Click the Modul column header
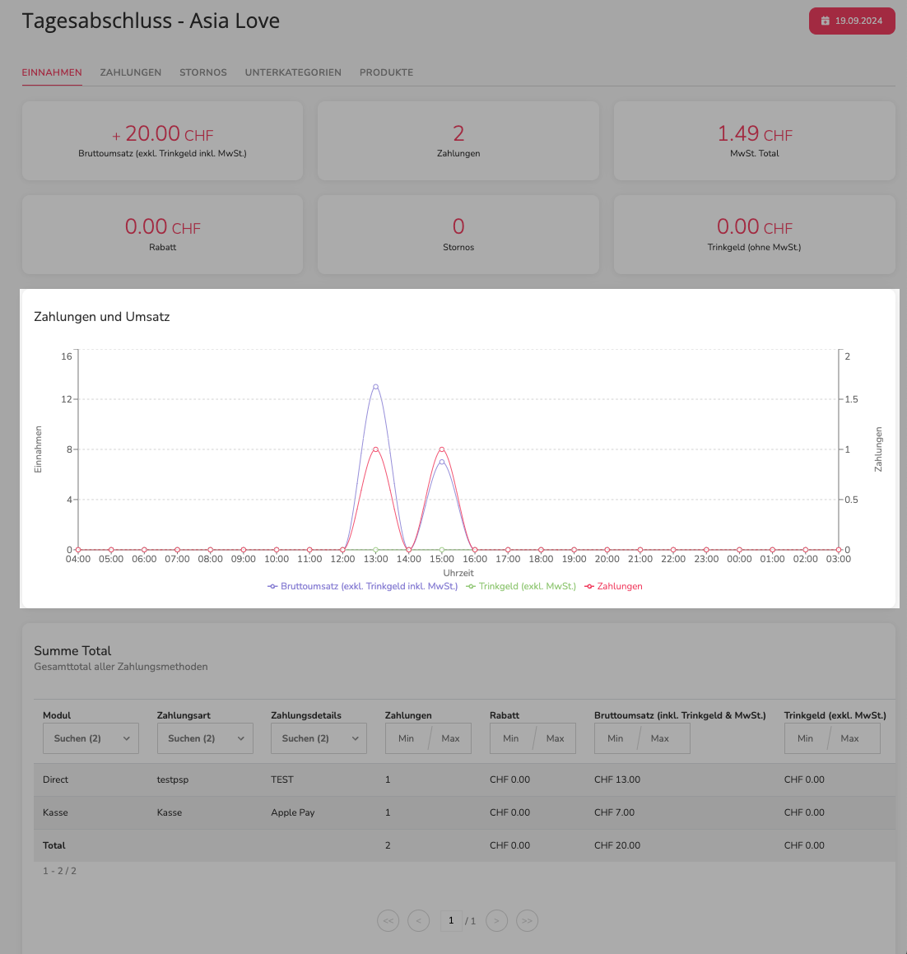The width and height of the screenshot is (907, 954). coord(57,715)
